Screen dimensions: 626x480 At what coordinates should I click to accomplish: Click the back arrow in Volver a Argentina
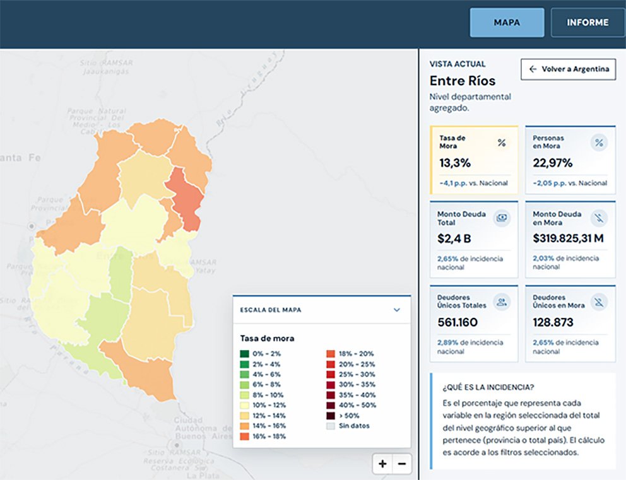pyautogui.click(x=533, y=69)
